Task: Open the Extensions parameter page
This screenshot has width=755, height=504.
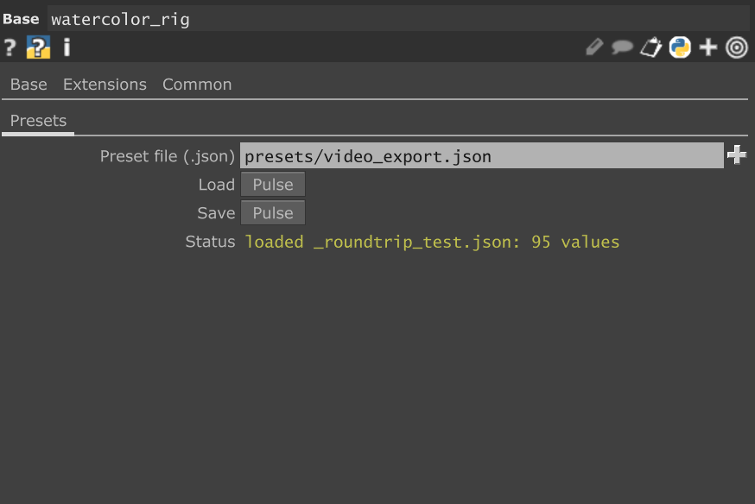Action: pyautogui.click(x=105, y=85)
